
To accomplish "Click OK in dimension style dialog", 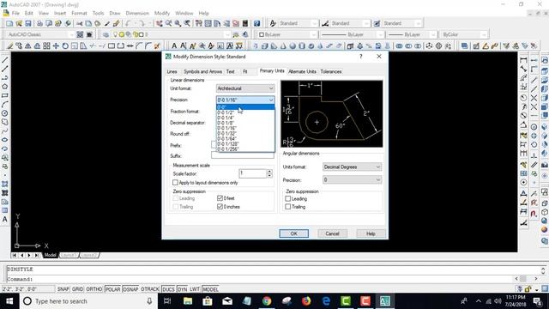I will [293, 233].
